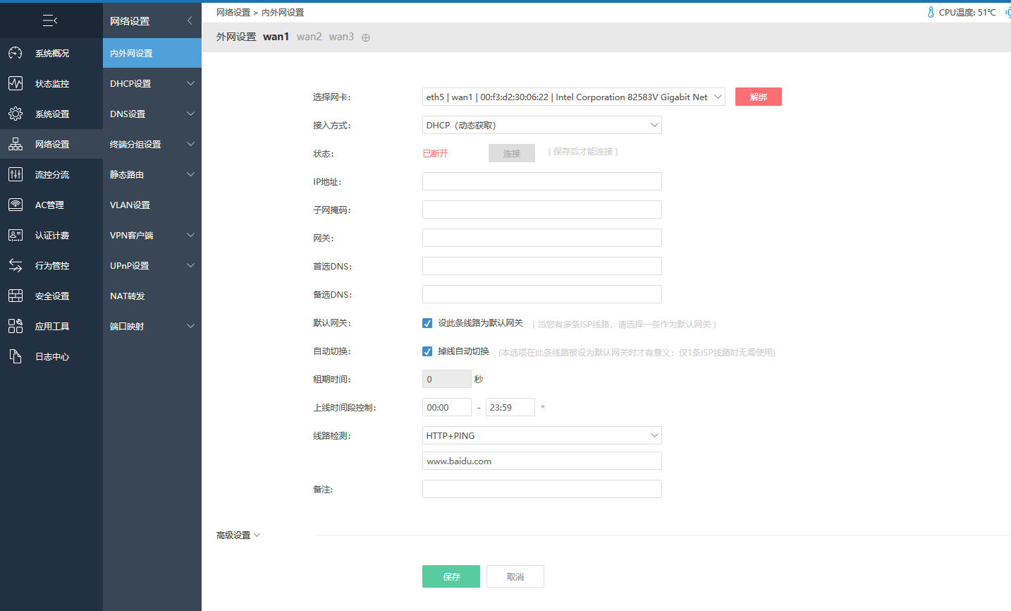
Task: Switch to the wan2 tab
Action: pyautogui.click(x=309, y=37)
